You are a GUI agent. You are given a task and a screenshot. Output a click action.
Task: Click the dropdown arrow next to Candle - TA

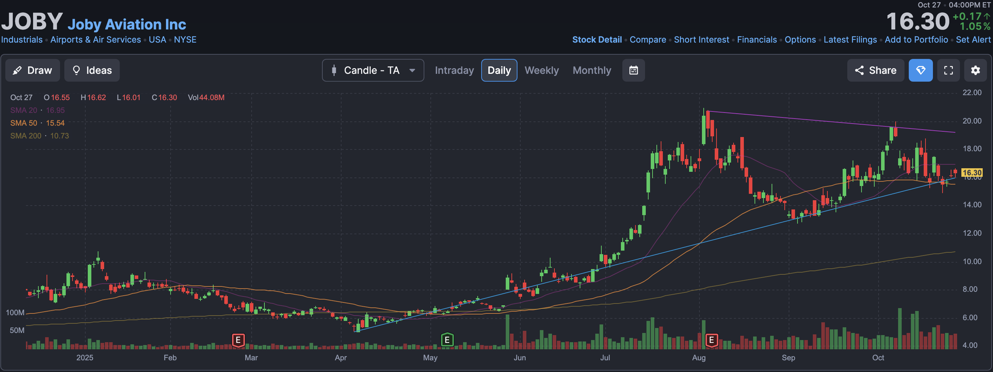click(412, 71)
